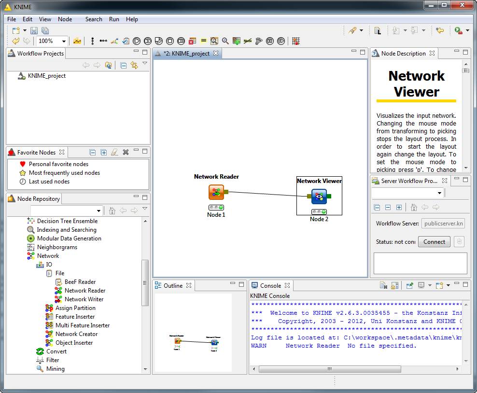Click the vertical node alignment icon

93,41
